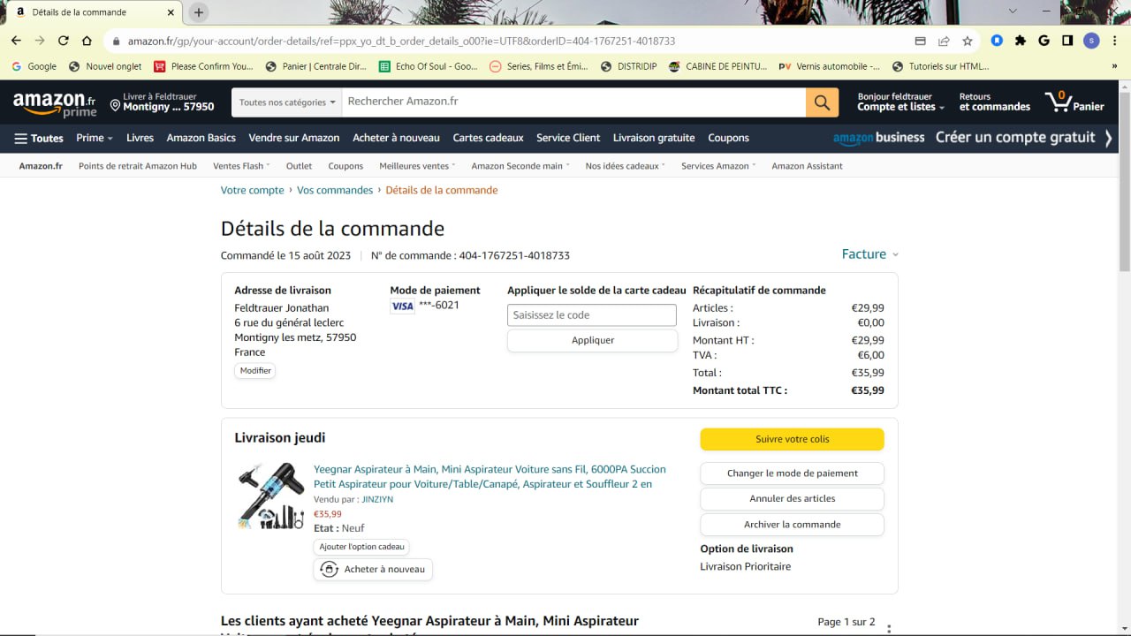Click the Suivre votre colis button
Screen dimensions: 1131x636
[792, 439]
